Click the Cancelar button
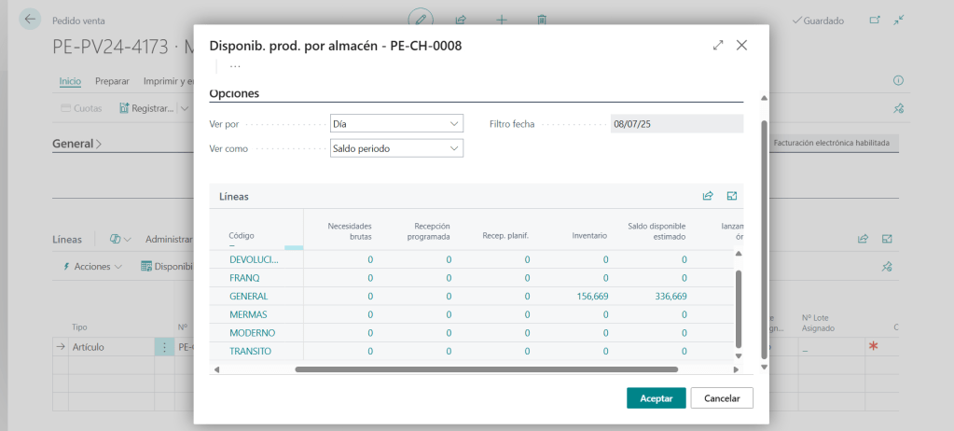954x431 pixels. pos(722,398)
